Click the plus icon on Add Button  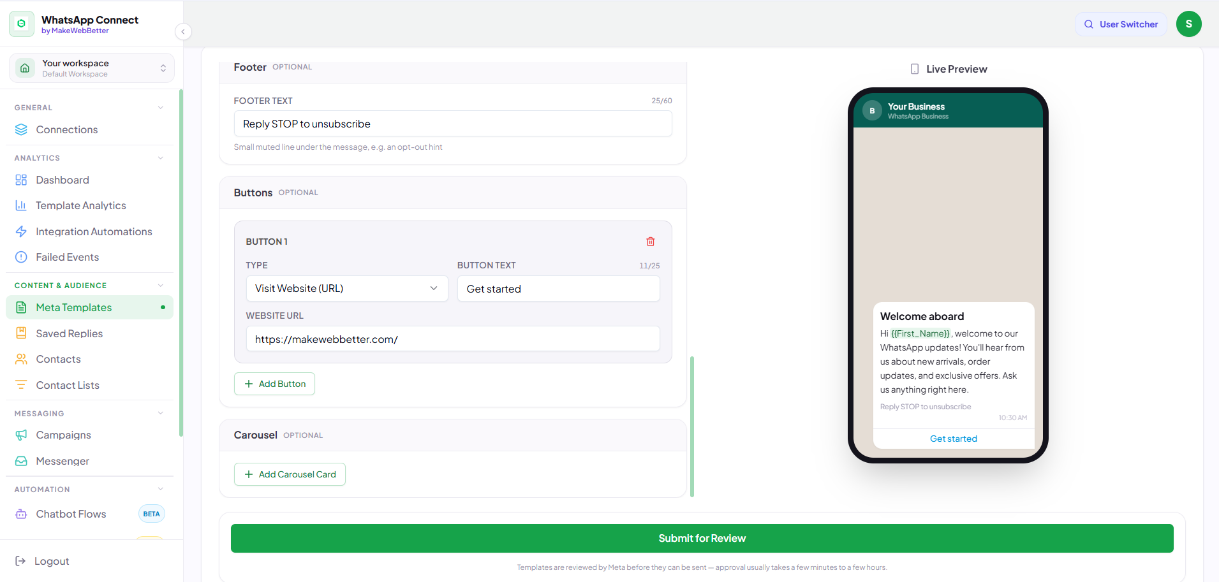[249, 384]
